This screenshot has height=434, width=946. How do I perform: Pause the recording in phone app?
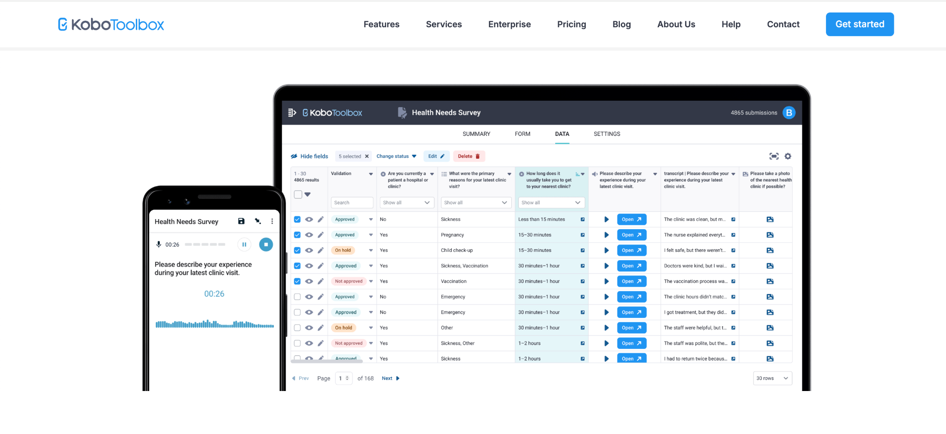(244, 245)
